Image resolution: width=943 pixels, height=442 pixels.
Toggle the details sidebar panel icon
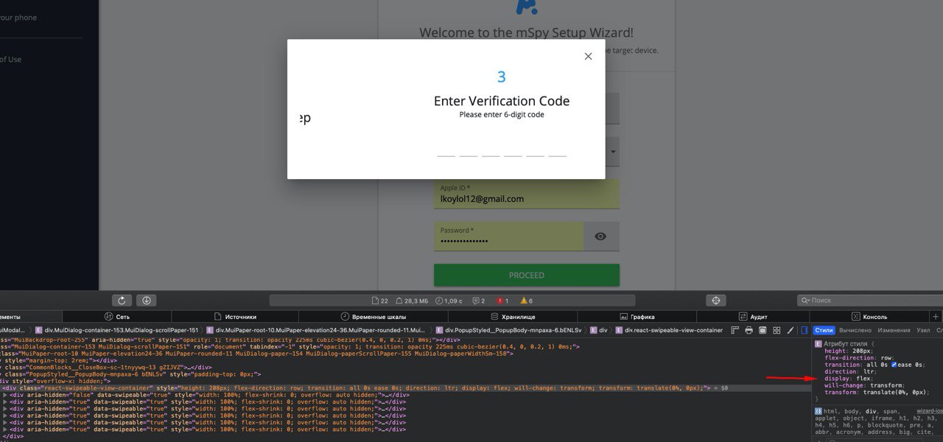(804, 330)
